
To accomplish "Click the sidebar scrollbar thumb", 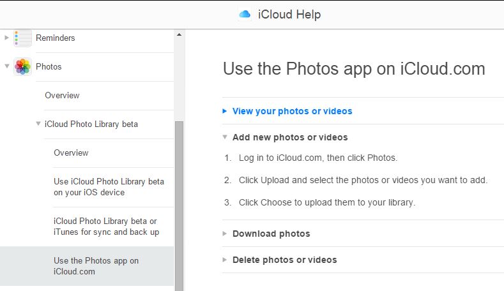I will point(179,204).
